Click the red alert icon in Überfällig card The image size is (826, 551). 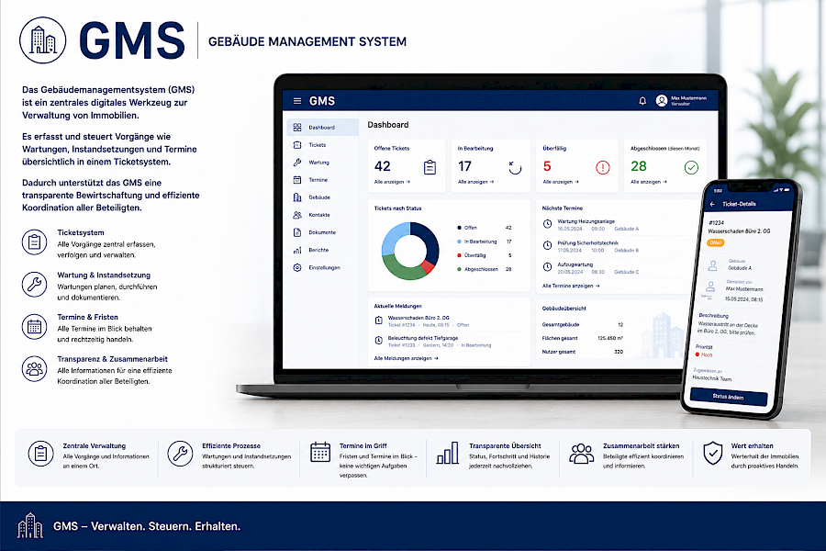point(603,167)
